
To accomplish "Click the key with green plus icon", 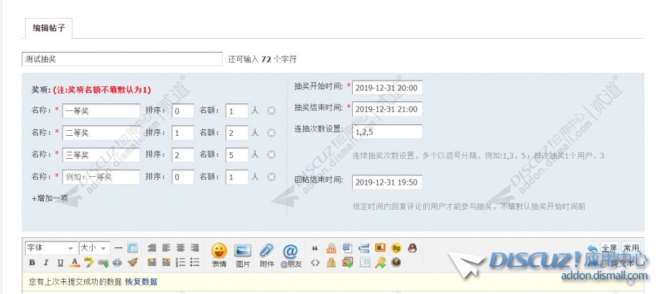I will tap(380, 263).
